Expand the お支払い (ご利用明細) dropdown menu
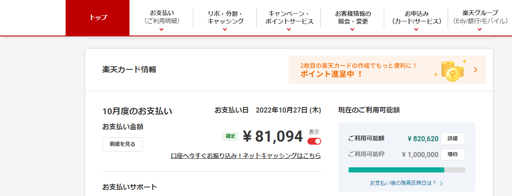Screen dimensions: 512x196 162,17
